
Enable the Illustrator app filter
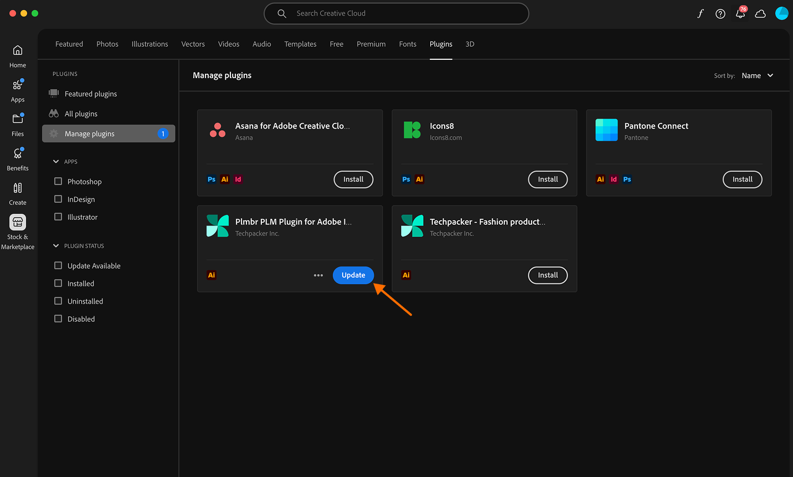58,217
